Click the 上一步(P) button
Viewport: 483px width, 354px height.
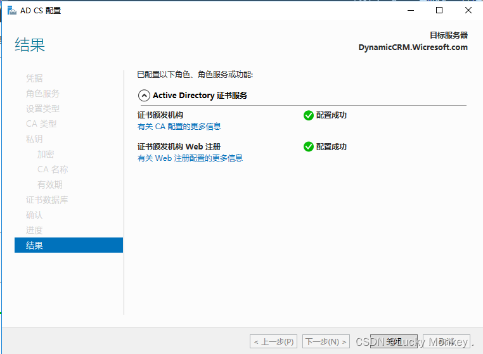pyautogui.click(x=274, y=341)
